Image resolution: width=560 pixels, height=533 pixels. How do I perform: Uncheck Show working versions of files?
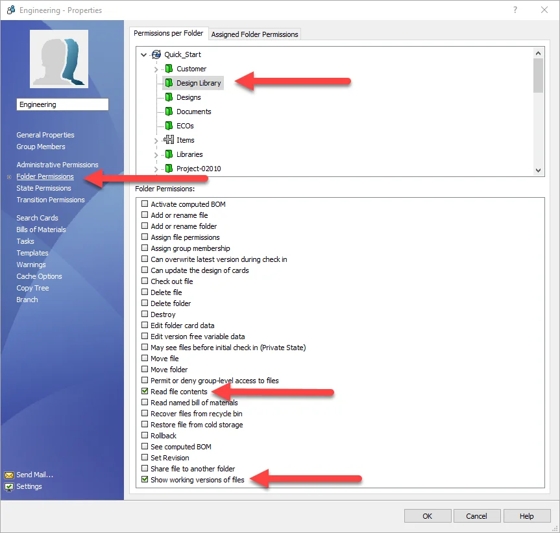(x=145, y=479)
